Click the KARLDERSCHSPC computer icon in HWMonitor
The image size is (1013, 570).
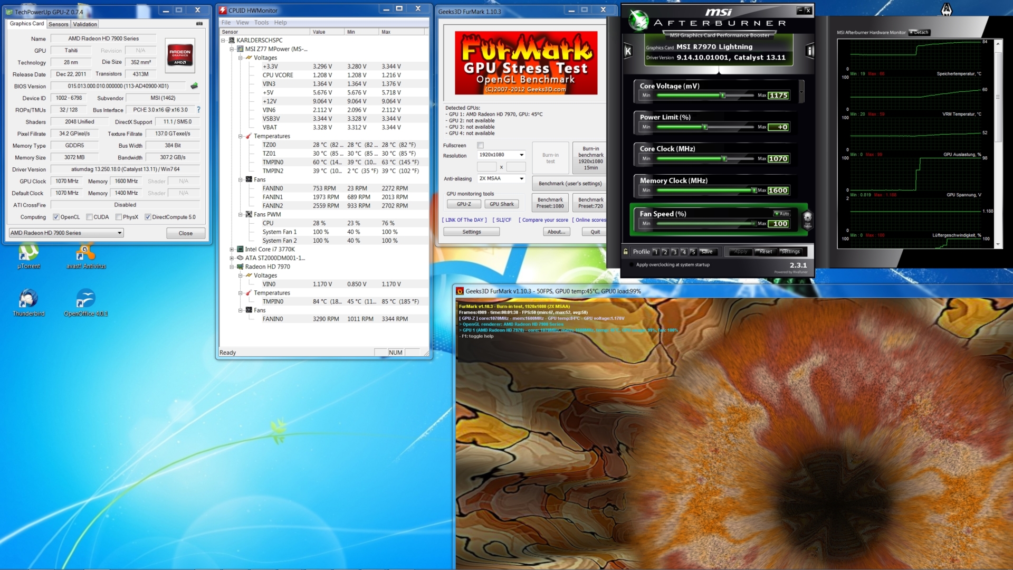tap(232, 40)
